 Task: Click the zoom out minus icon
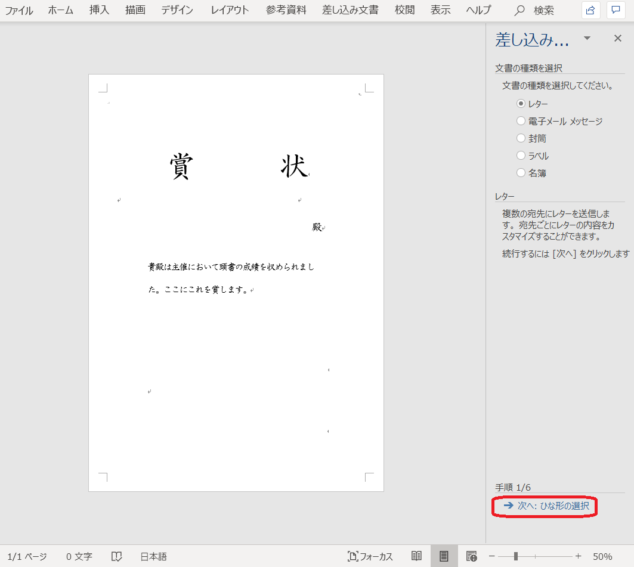point(492,556)
